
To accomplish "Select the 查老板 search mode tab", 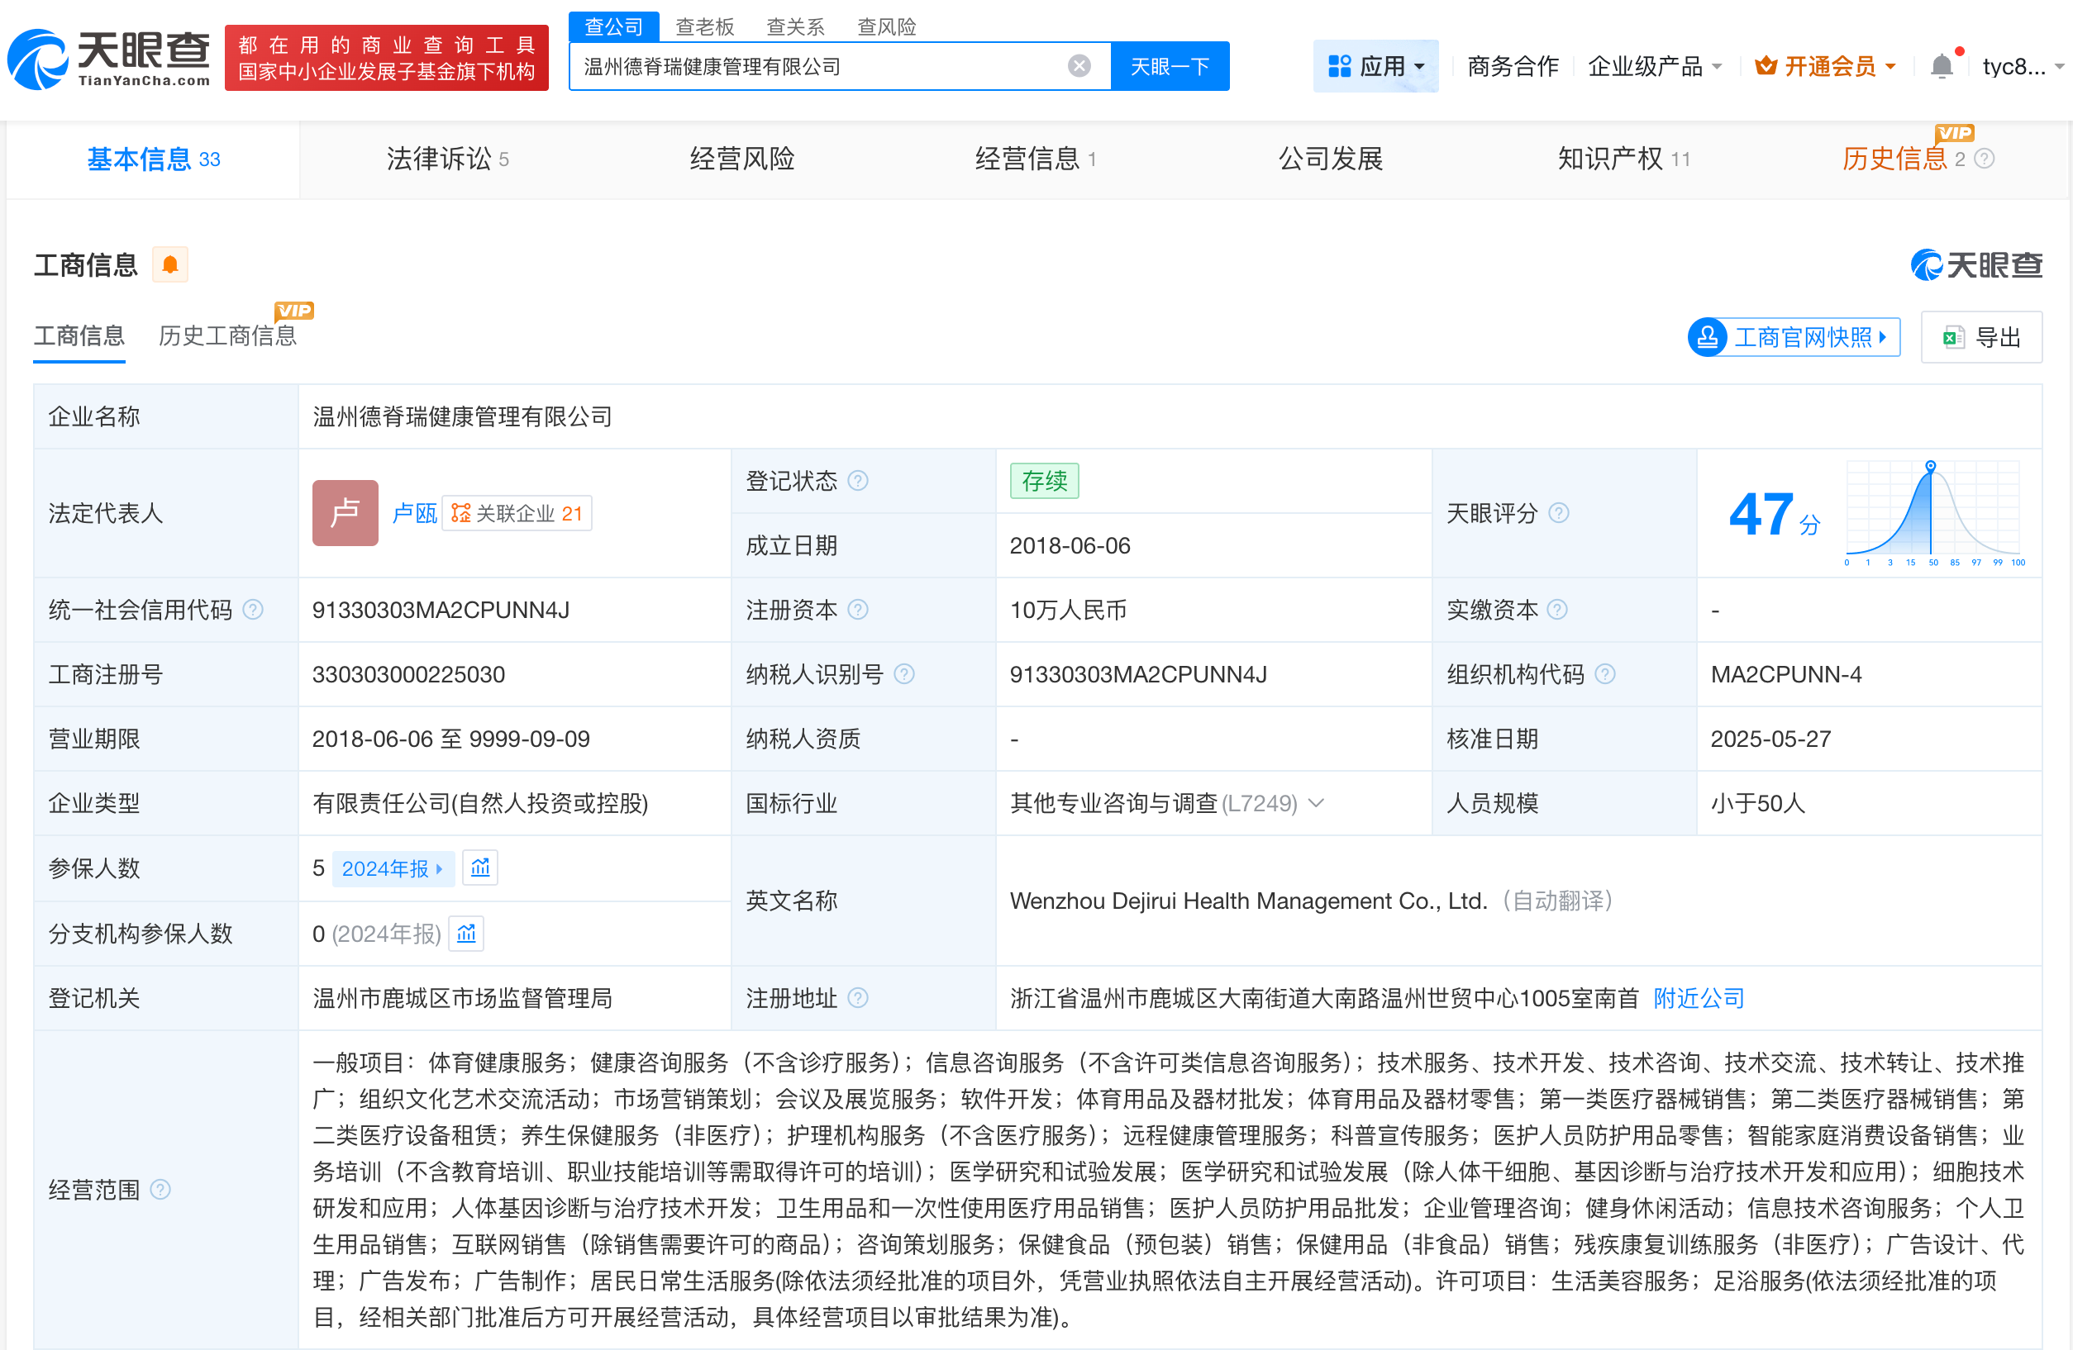I will (705, 26).
